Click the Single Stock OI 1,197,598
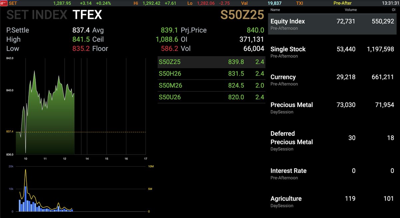This screenshot has height=218, width=400. pos(381,49)
